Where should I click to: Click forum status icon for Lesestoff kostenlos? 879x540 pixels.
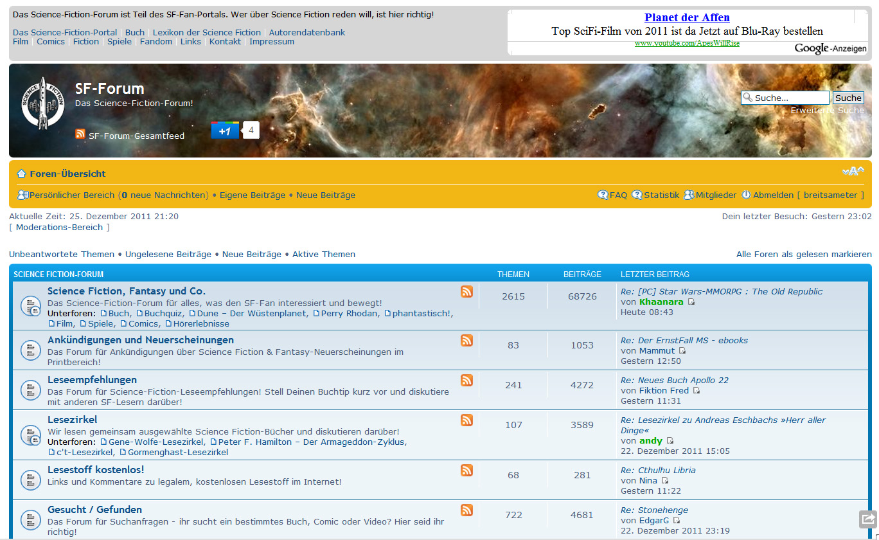tap(30, 480)
